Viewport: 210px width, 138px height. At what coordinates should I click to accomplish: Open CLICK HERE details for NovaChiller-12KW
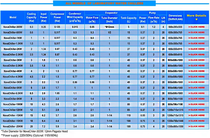(197, 110)
